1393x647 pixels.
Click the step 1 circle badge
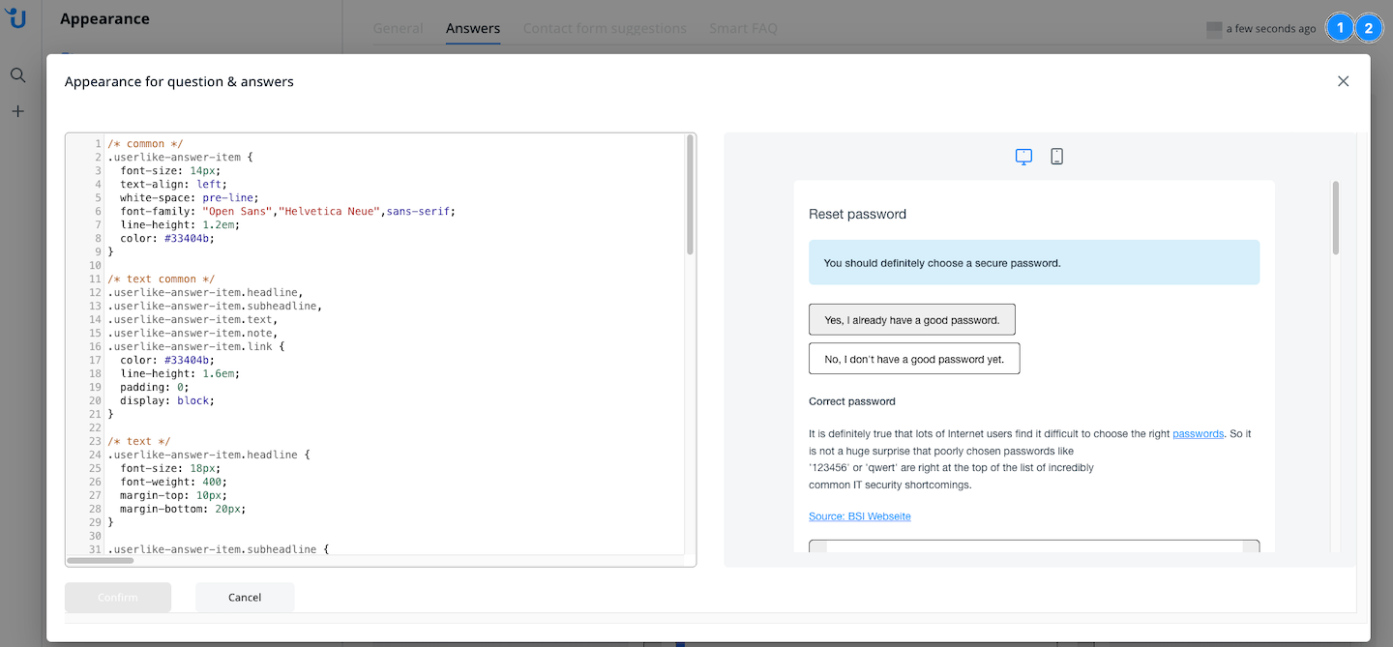point(1340,28)
